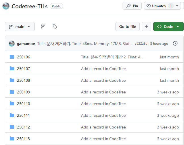This screenshot has height=145, width=184.
Task: Click the folder icon for 250112
Action: click(x=12, y=127)
